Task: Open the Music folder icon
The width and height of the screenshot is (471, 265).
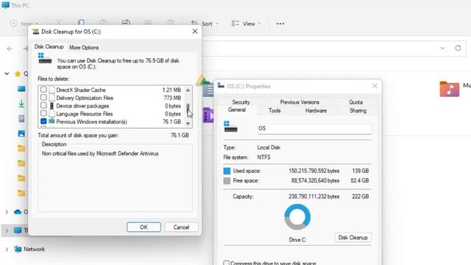Action: click(x=450, y=88)
